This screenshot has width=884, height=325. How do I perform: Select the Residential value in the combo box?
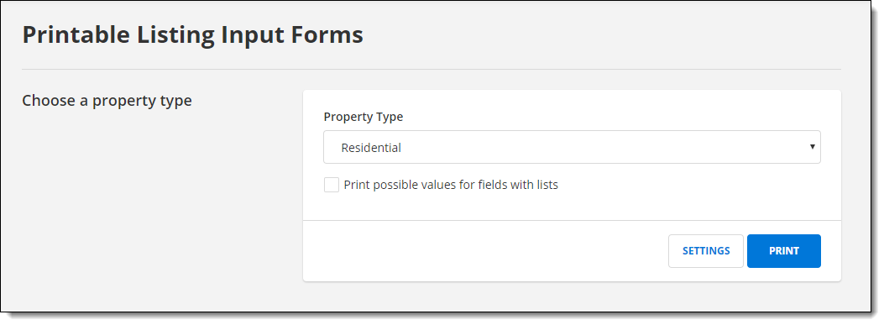coord(572,147)
